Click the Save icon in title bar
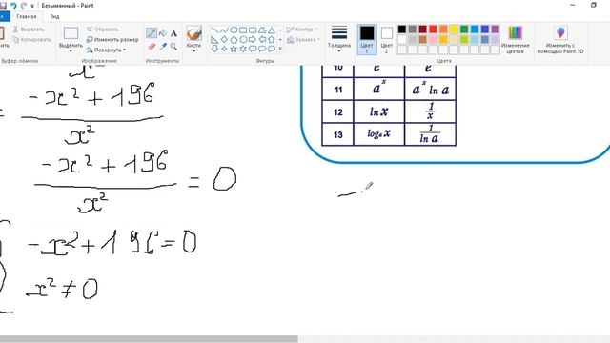This screenshot has width=610, height=343. coord(3,6)
